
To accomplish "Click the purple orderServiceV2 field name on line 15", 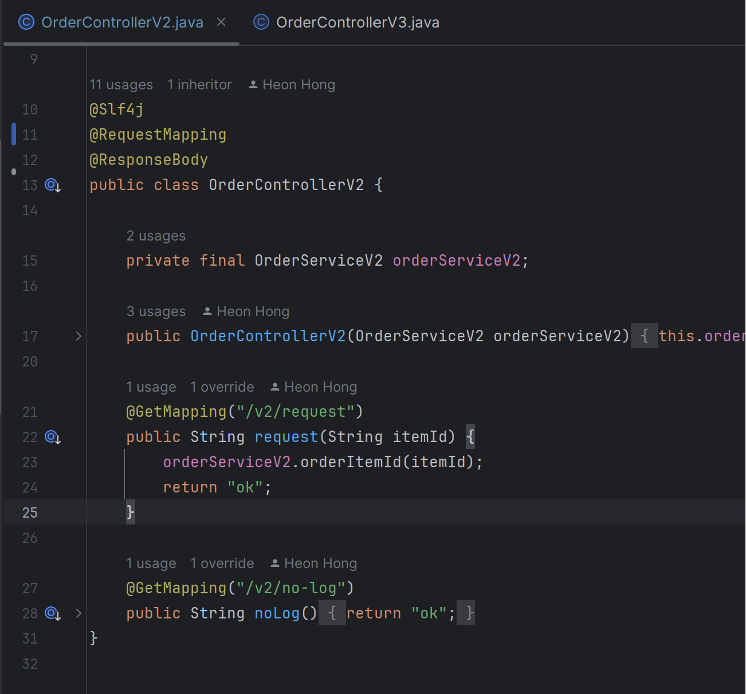I will tap(457, 261).
